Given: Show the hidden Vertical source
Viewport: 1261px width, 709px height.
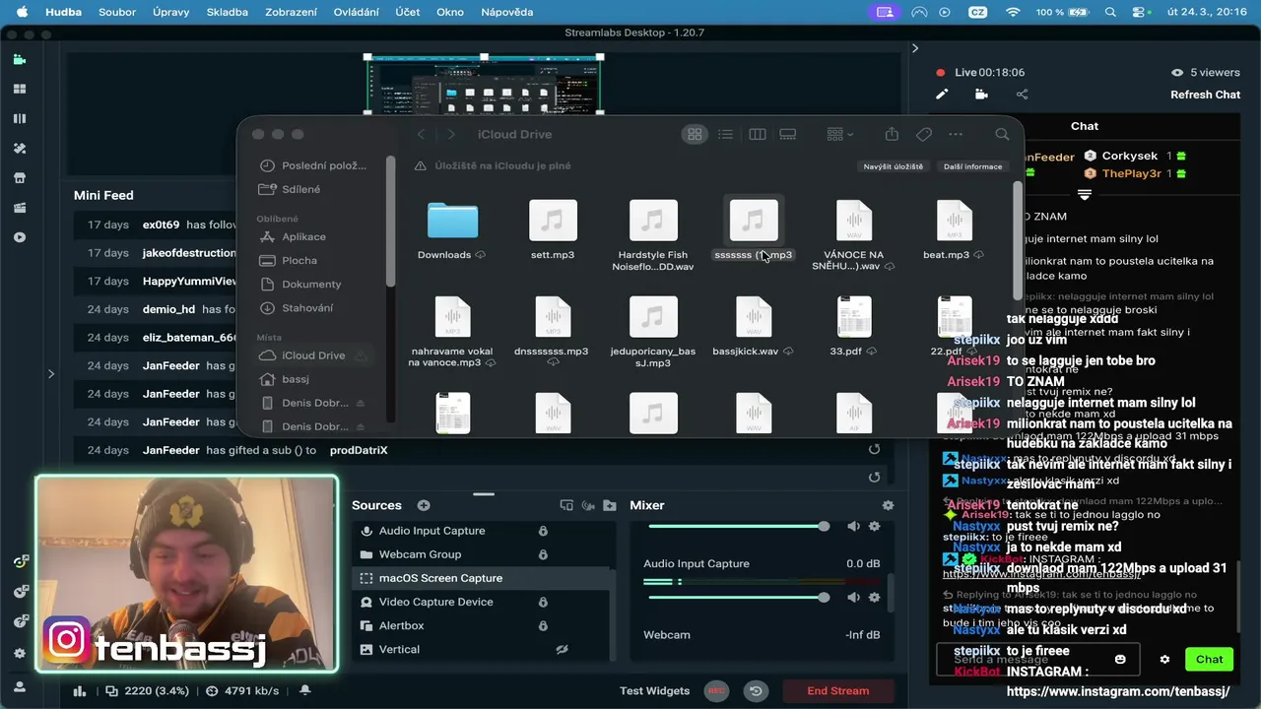Looking at the screenshot, I should [x=563, y=650].
